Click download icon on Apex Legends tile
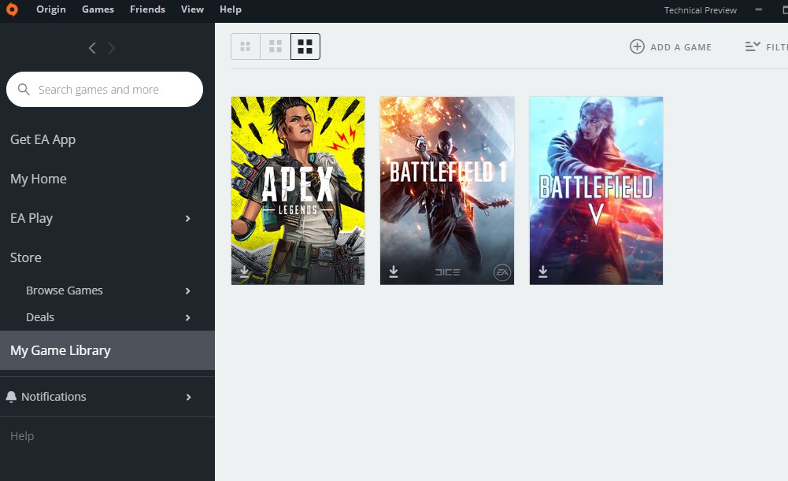This screenshot has height=481, width=788. [244, 272]
